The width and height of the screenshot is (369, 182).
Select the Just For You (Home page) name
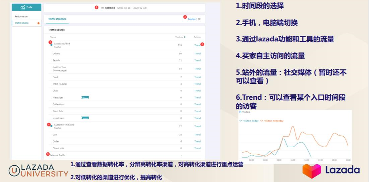(60, 69)
